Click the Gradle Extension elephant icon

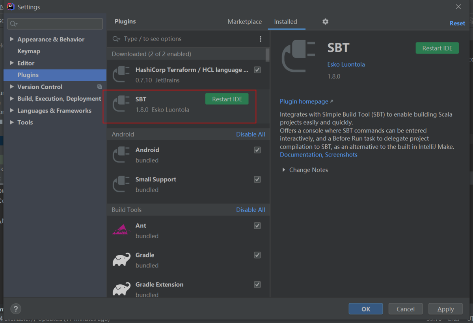(x=121, y=289)
